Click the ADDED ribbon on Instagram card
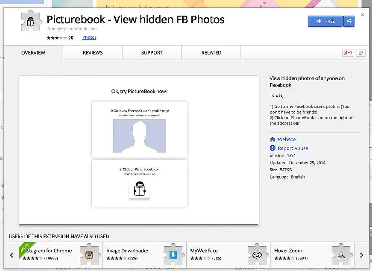This screenshot has height=271, width=372. click(x=25, y=248)
